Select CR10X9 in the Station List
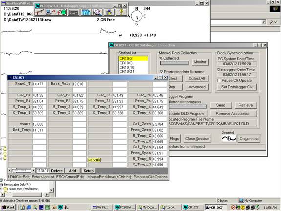The image size is (281, 211). 133,63
